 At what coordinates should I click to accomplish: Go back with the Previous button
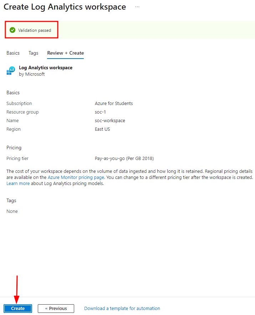tap(56, 309)
